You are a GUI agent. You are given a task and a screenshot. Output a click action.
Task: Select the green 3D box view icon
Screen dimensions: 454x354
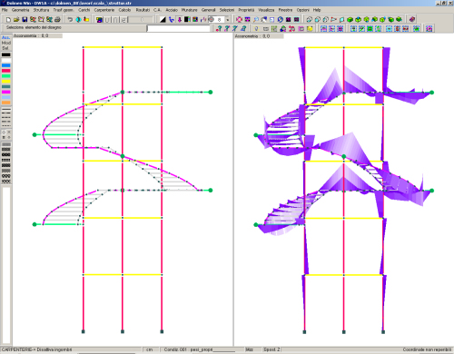point(350,20)
